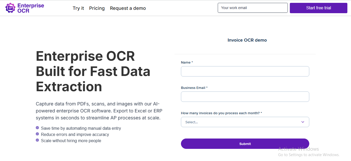
Task: Submit the Invoice OCR demo form
Action: [245, 144]
